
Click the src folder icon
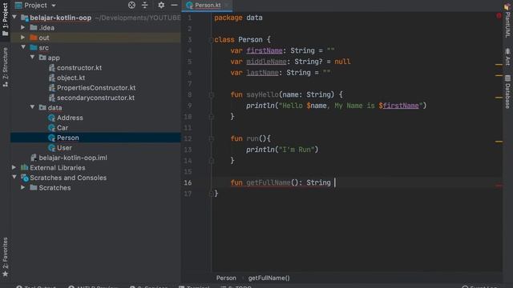[x=34, y=48]
